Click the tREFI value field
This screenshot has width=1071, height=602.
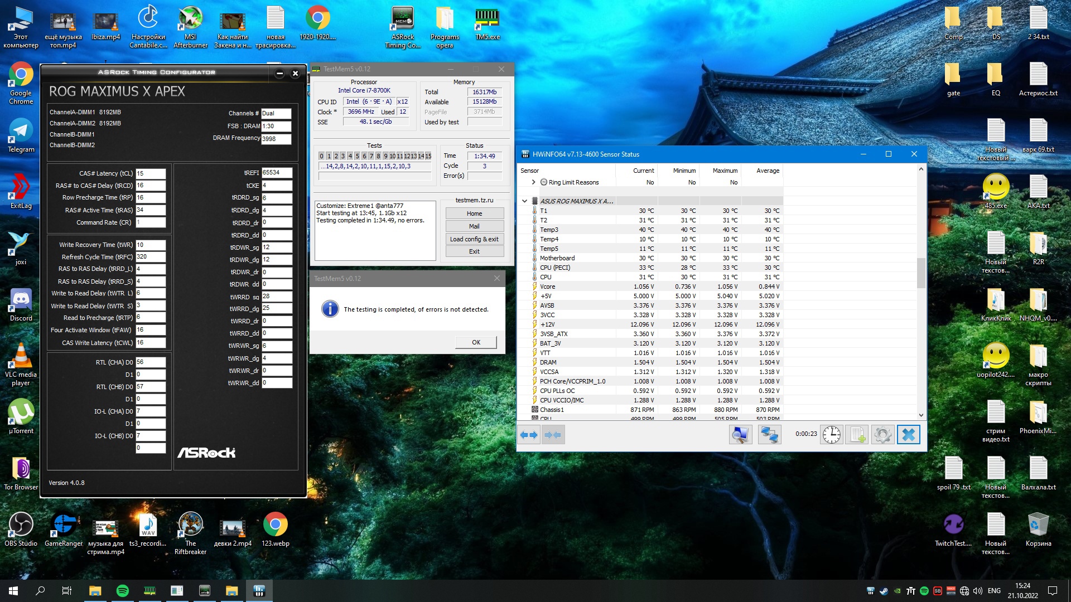tap(277, 173)
